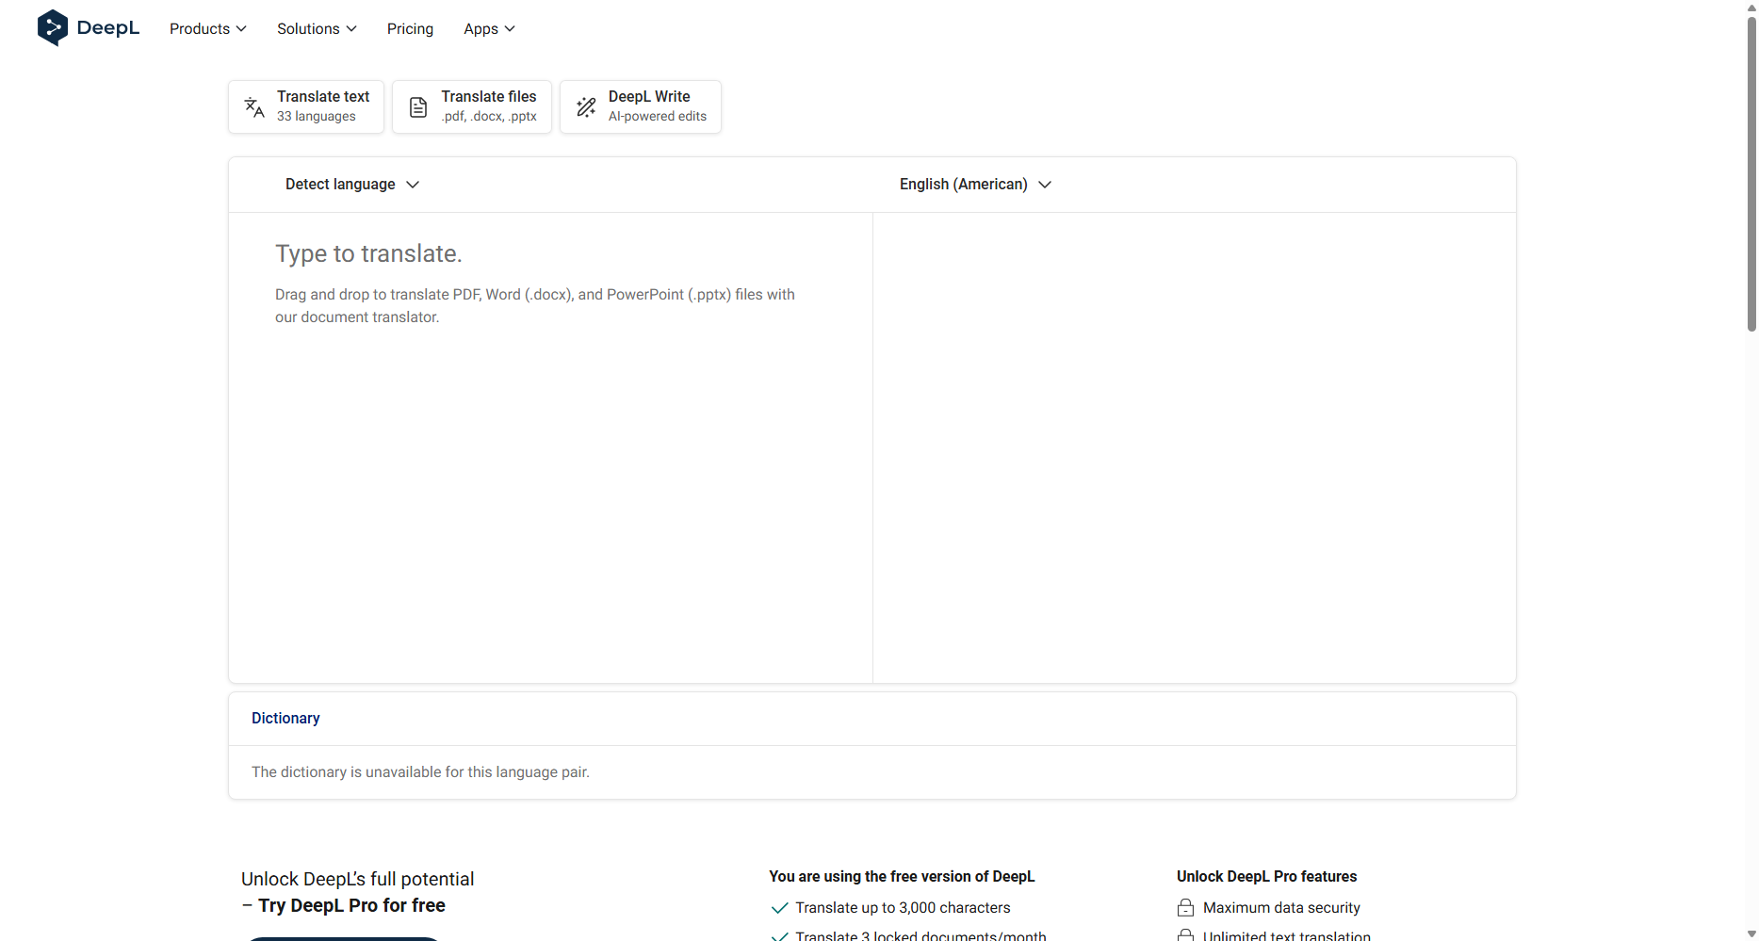Expand the Detect language source selector
The width and height of the screenshot is (1759, 941).
(352, 185)
